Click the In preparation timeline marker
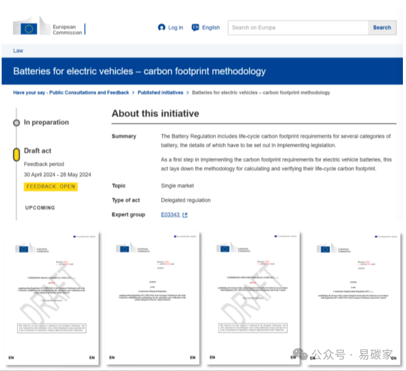This screenshot has height=371, width=406. point(17,123)
